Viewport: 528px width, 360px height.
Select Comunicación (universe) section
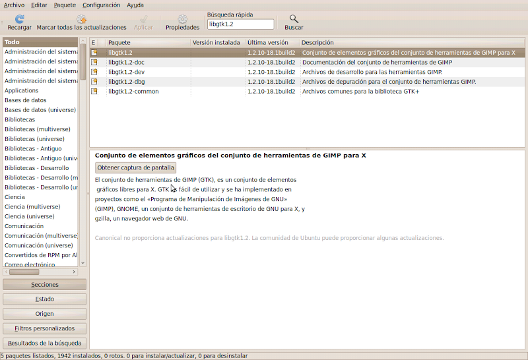[39, 246]
